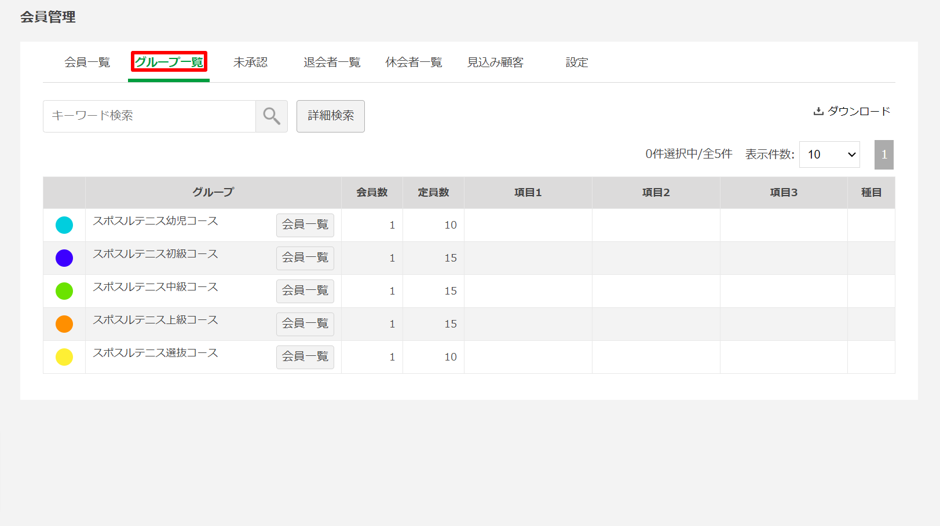Click the magnifying glass search icon
Screen dimensions: 940x526
[272, 116]
